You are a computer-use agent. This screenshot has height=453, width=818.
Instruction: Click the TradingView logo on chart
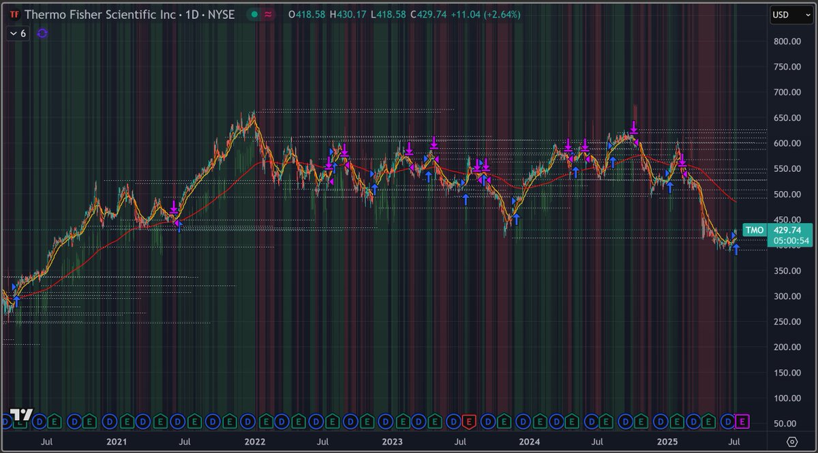(x=22, y=415)
